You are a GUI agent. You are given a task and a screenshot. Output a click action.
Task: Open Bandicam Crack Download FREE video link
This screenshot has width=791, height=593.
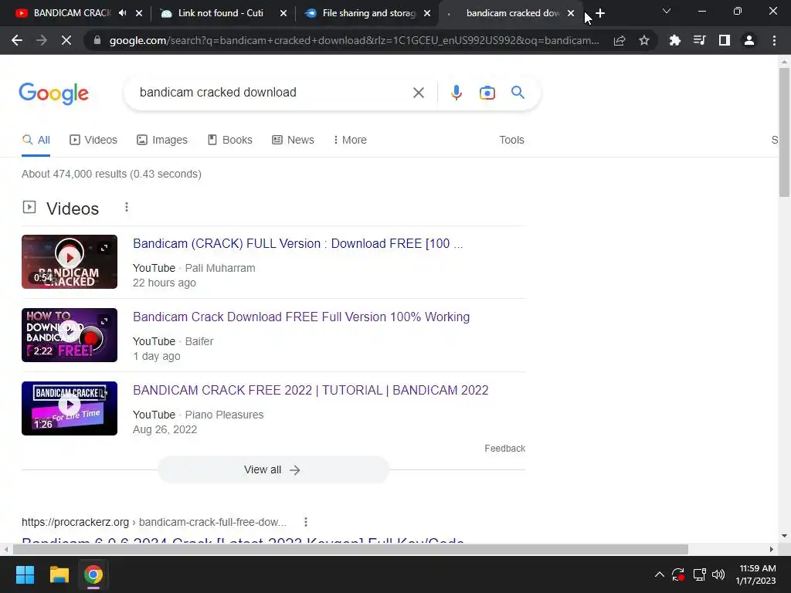[x=301, y=317]
